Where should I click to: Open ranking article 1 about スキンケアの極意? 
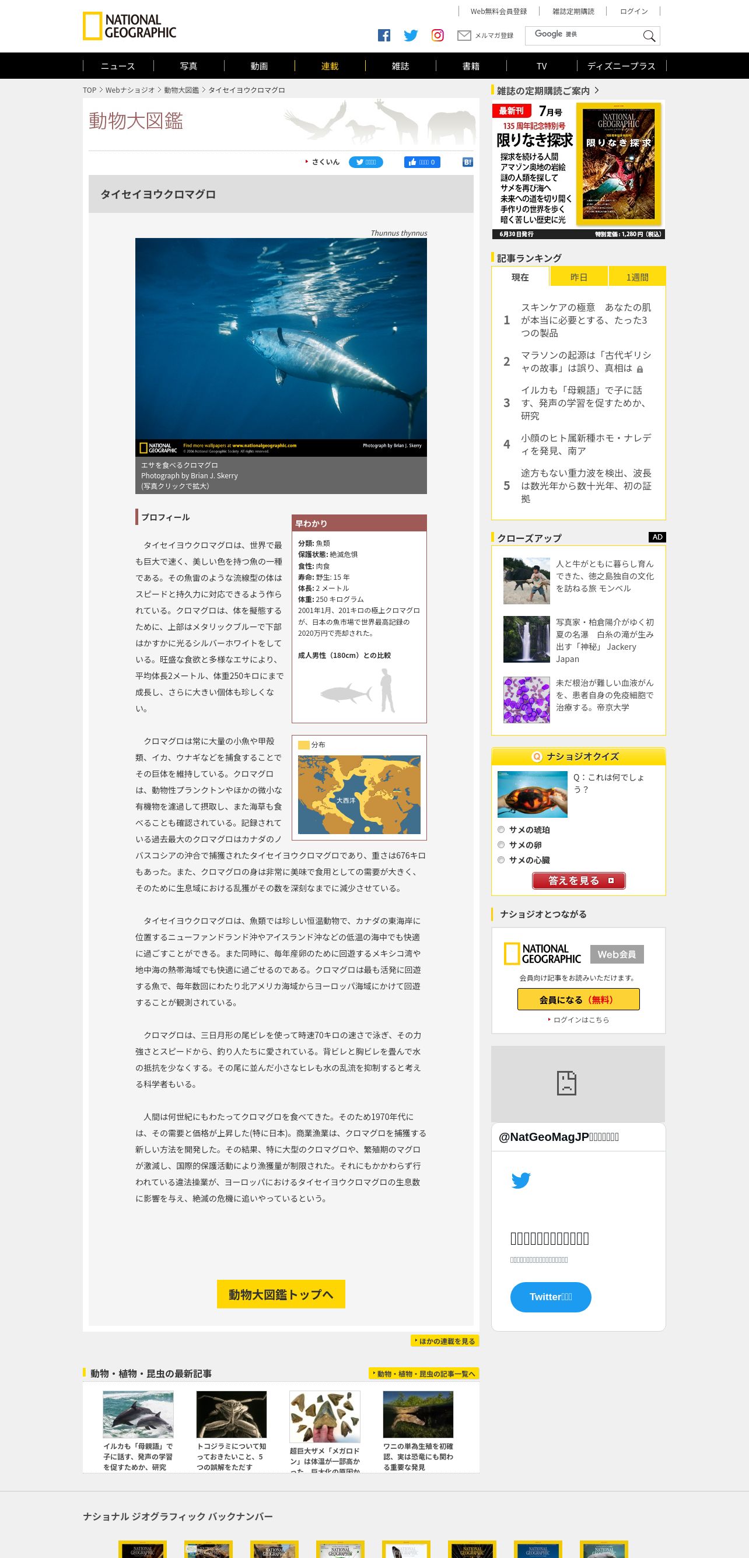(586, 320)
